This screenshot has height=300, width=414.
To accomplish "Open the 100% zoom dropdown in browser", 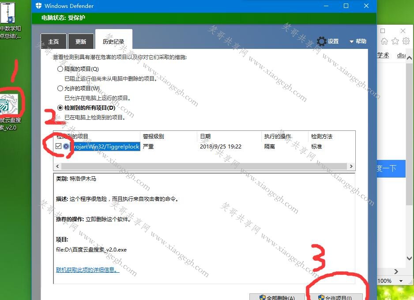I will [401, 281].
